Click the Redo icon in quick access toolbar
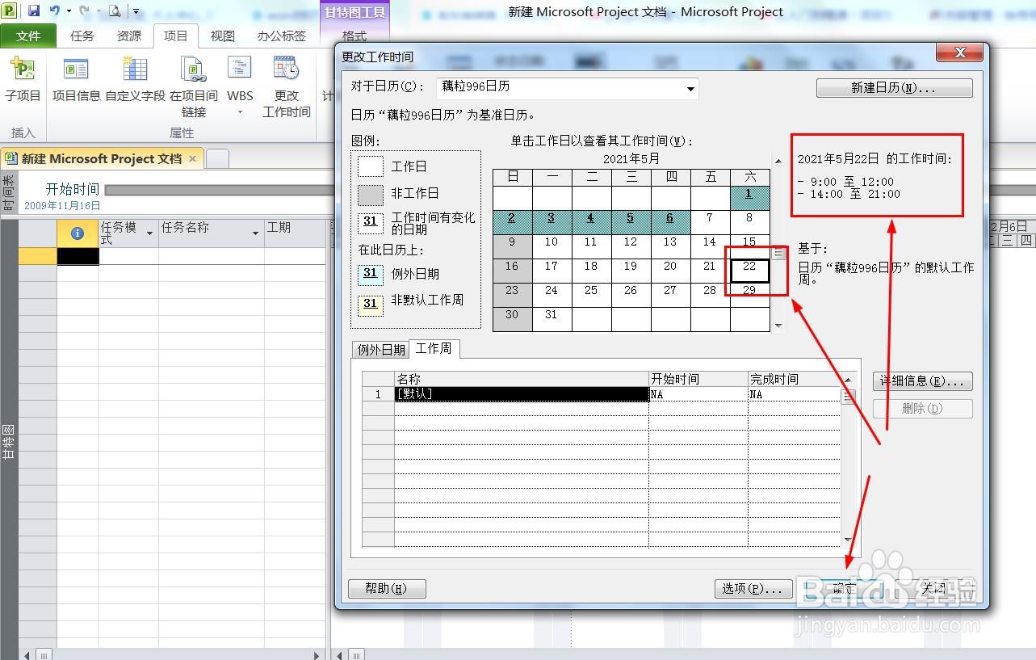Image resolution: width=1036 pixels, height=660 pixels. pos(85,11)
